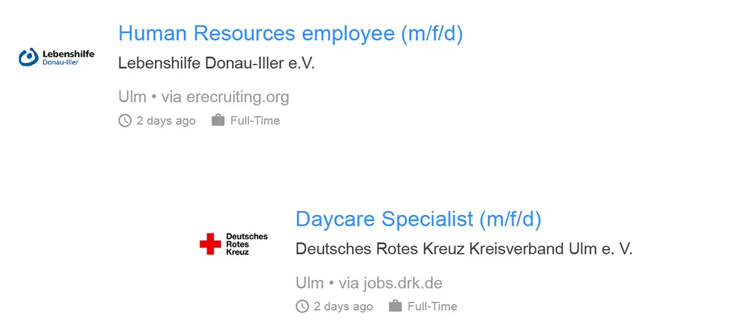Viewport: 731px width, 335px height.
Task: Click "Ulm" location on the Human Resources listing
Action: click(x=132, y=97)
